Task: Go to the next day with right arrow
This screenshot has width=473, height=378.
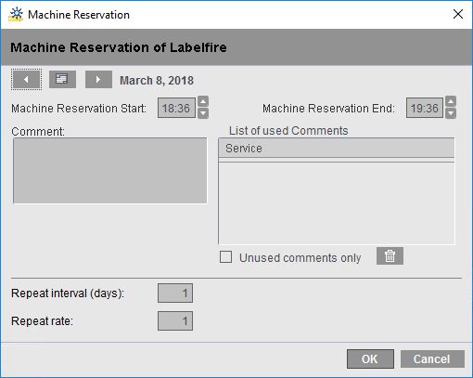Action: [98, 80]
